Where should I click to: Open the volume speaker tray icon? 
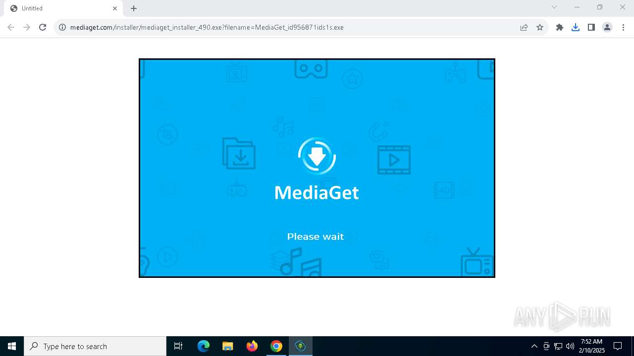[x=570, y=346]
